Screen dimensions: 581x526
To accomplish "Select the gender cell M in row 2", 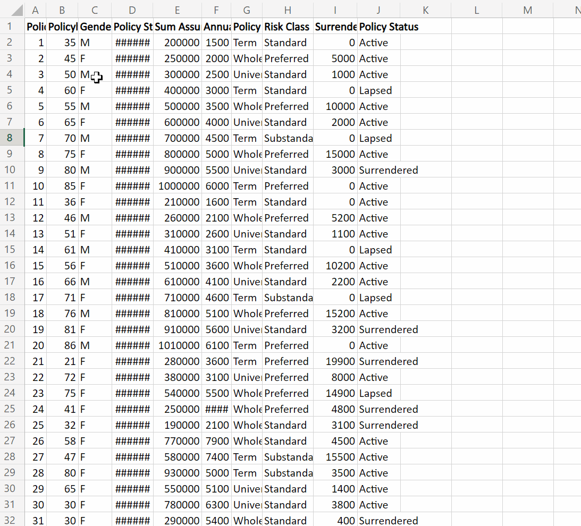I will (94, 42).
